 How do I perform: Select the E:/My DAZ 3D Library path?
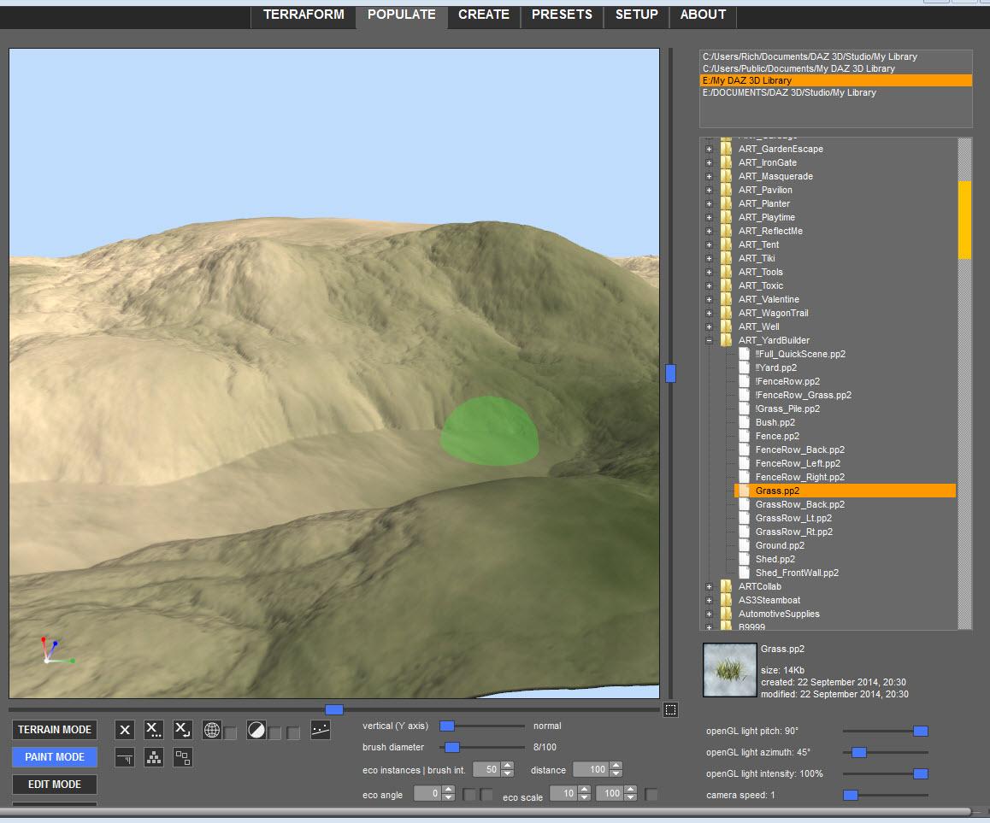point(836,81)
